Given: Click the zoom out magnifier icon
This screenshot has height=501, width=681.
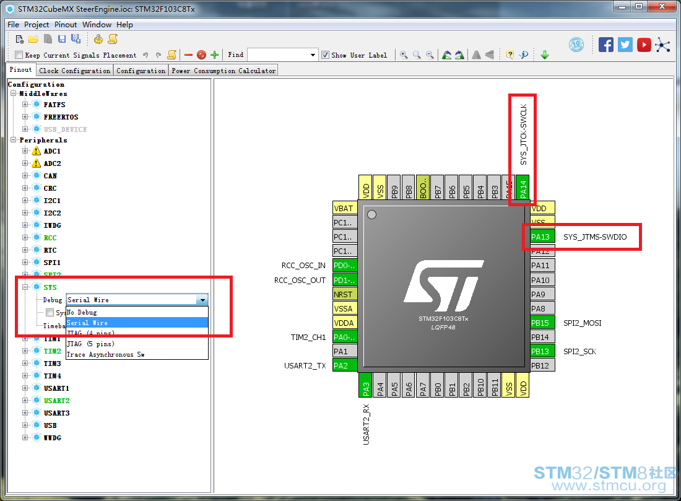Looking at the screenshot, I should (430, 54).
